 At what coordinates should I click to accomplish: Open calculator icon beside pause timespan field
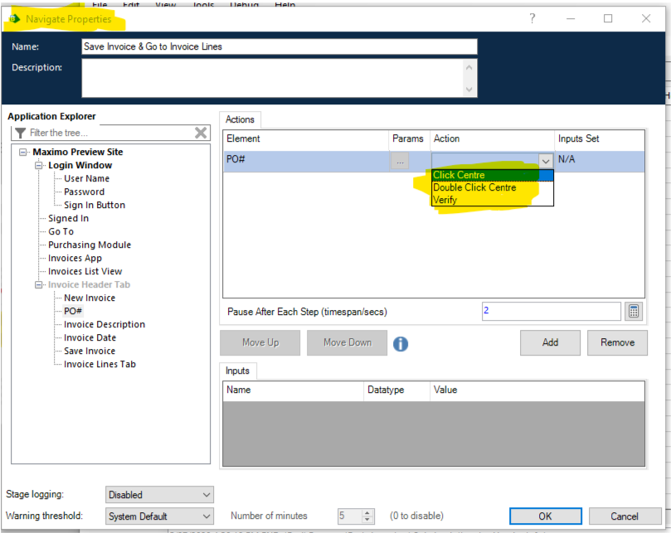[634, 312]
